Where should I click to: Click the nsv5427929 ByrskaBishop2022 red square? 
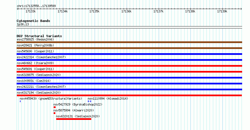55,107
